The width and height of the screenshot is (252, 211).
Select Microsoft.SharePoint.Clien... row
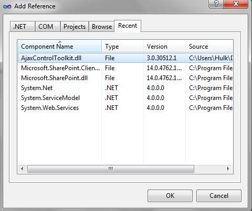coord(125,68)
